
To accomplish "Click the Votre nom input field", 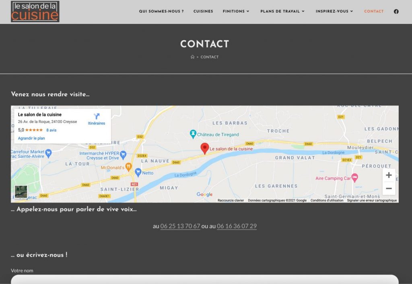I will pyautogui.click(x=205, y=280).
